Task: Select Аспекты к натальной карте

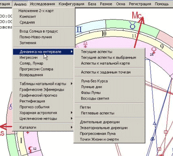Action: click(x=109, y=63)
